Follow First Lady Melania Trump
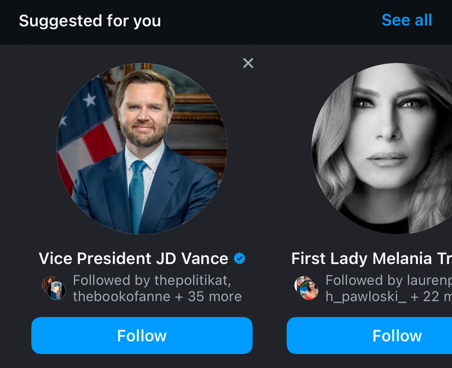The image size is (452, 368). (x=369, y=336)
